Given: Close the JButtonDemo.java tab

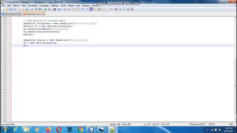Looking at the screenshot, I should (x=43, y=14).
